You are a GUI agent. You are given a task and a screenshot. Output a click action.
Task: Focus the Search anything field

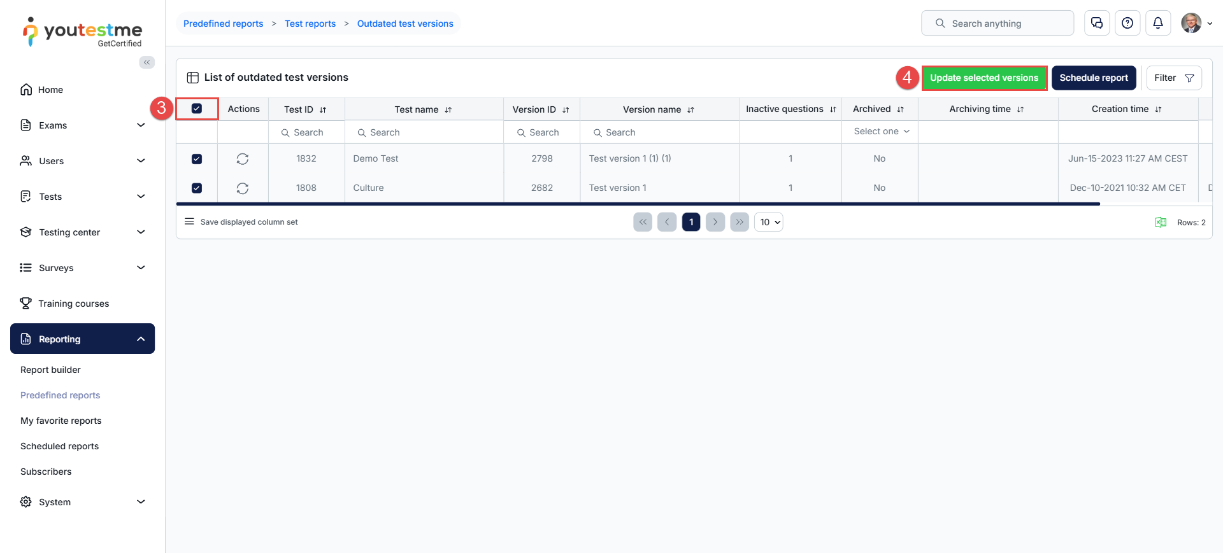(x=998, y=23)
